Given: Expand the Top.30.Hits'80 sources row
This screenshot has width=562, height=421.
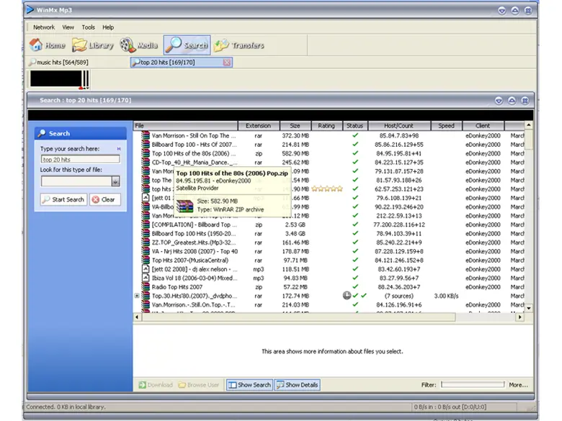Looking at the screenshot, I should [137, 295].
